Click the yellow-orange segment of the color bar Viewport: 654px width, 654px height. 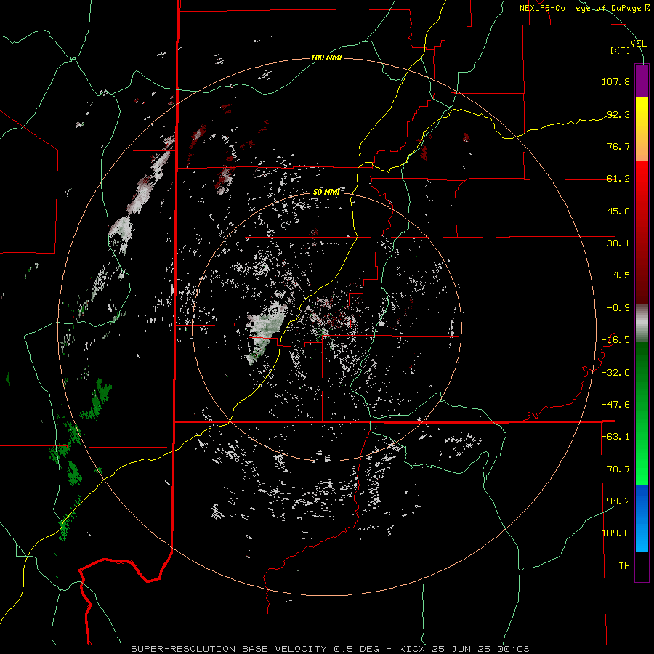click(642, 129)
